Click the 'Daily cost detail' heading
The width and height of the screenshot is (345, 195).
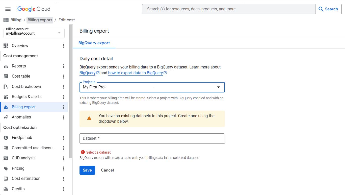coord(96,59)
